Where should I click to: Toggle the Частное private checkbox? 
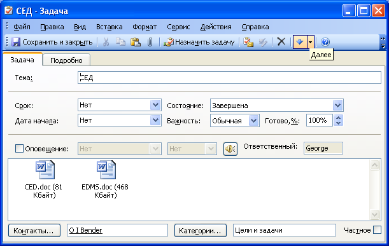377,230
